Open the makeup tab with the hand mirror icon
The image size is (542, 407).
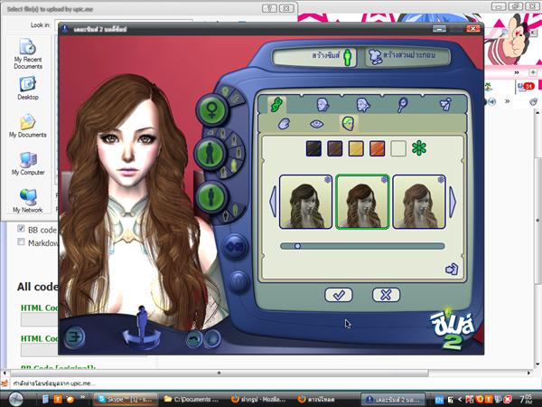(402, 104)
